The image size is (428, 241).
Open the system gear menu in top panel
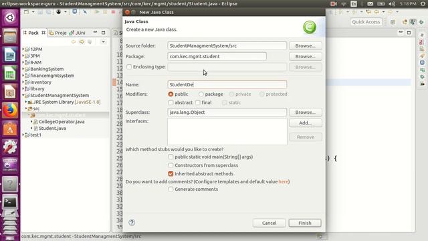tap(423, 4)
